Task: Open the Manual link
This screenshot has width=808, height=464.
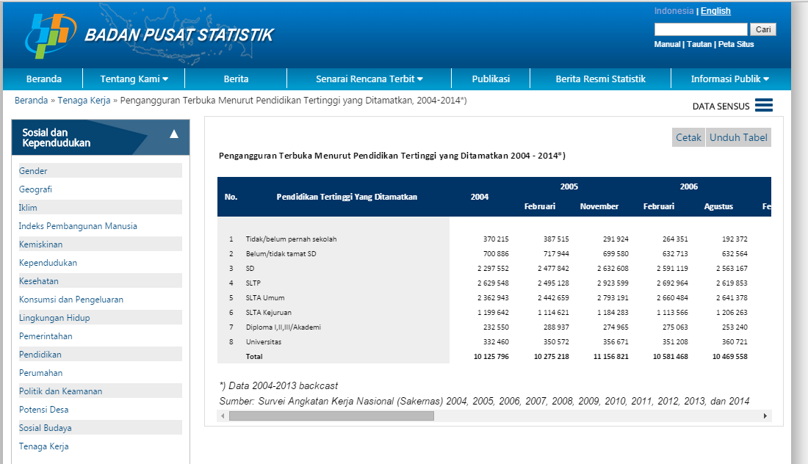Action: point(667,44)
